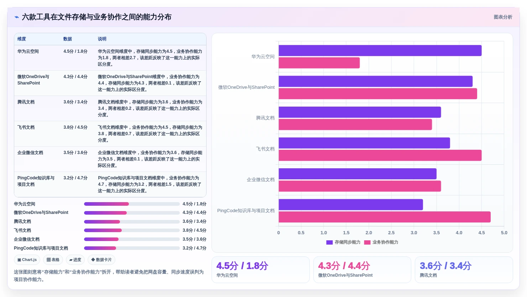The height and width of the screenshot is (297, 527).
Task: Click the 微软OneDrive与SharePoint pink chart bar
Action: (378, 94)
